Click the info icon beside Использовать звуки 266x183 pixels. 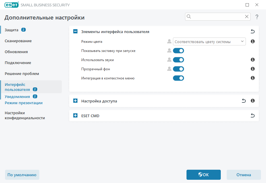252,60
